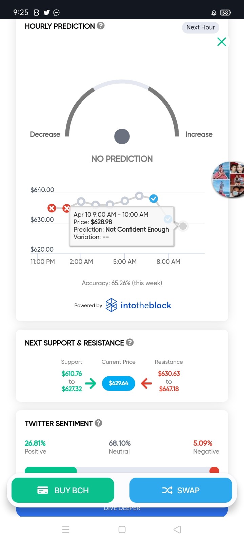Tap the gauge center needle dot
This screenshot has width=244, height=542.
(122, 137)
